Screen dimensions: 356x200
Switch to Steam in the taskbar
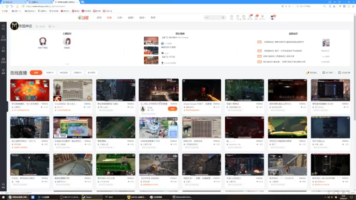92,197
